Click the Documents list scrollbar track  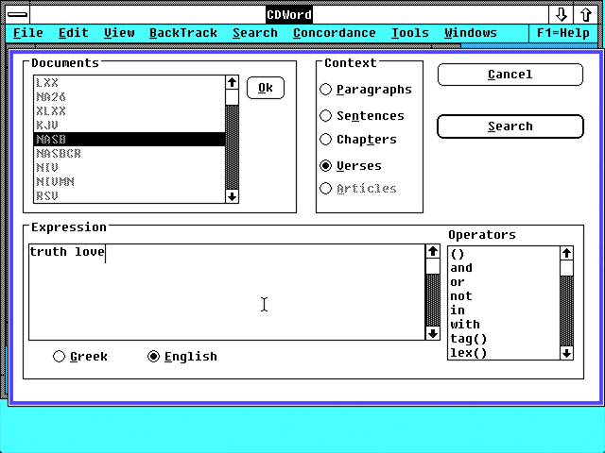(x=232, y=147)
